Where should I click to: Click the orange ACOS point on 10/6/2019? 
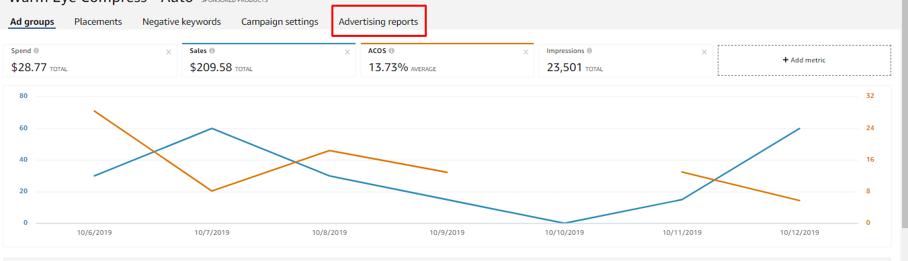pos(94,111)
